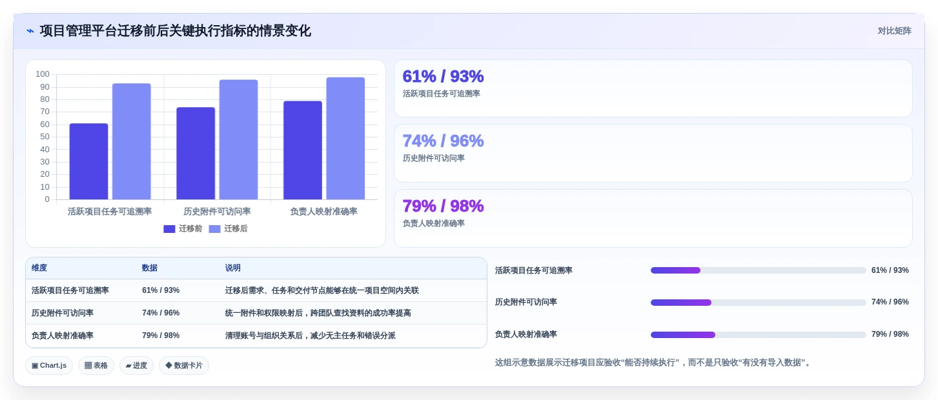The width and height of the screenshot is (938, 400).
Task: Click the x-axis label 历史附件可访问率
Action: tap(217, 212)
